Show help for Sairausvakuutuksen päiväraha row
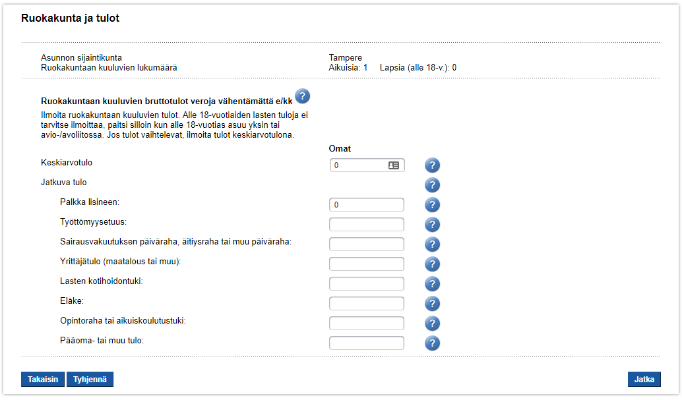The width and height of the screenshot is (682, 400). click(x=432, y=244)
